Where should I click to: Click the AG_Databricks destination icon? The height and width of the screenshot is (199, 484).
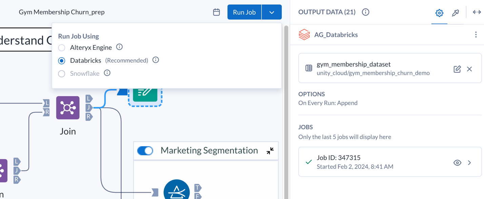[304, 34]
